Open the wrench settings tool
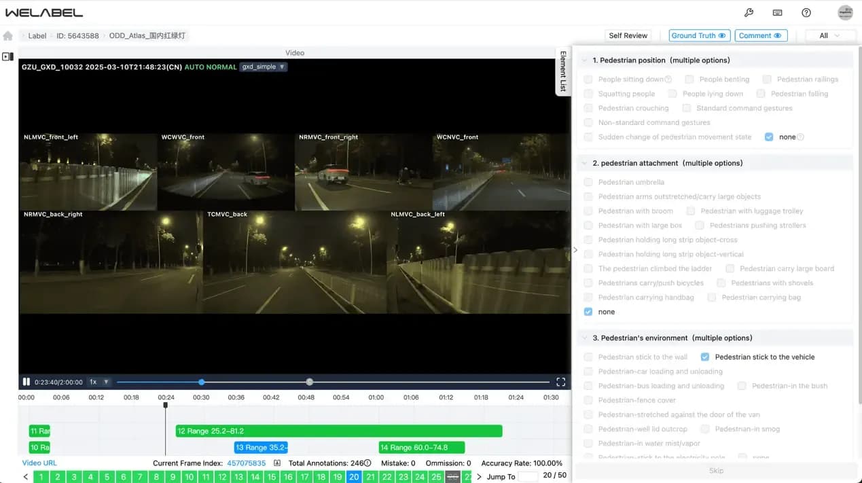This screenshot has width=862, height=483. coord(749,13)
